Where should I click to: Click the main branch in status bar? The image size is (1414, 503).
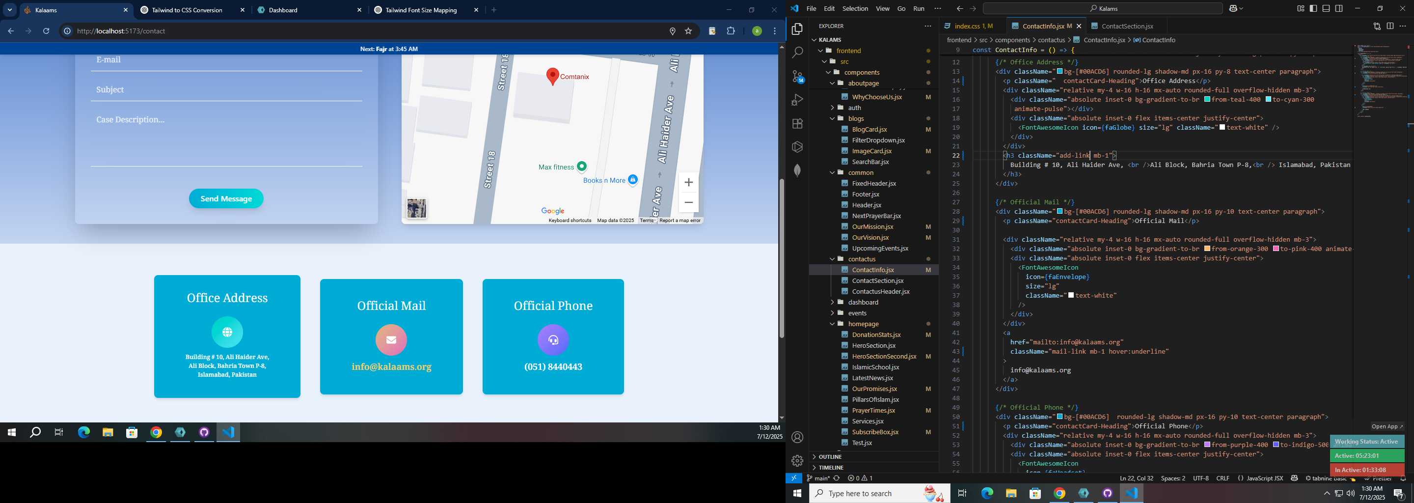tap(818, 478)
